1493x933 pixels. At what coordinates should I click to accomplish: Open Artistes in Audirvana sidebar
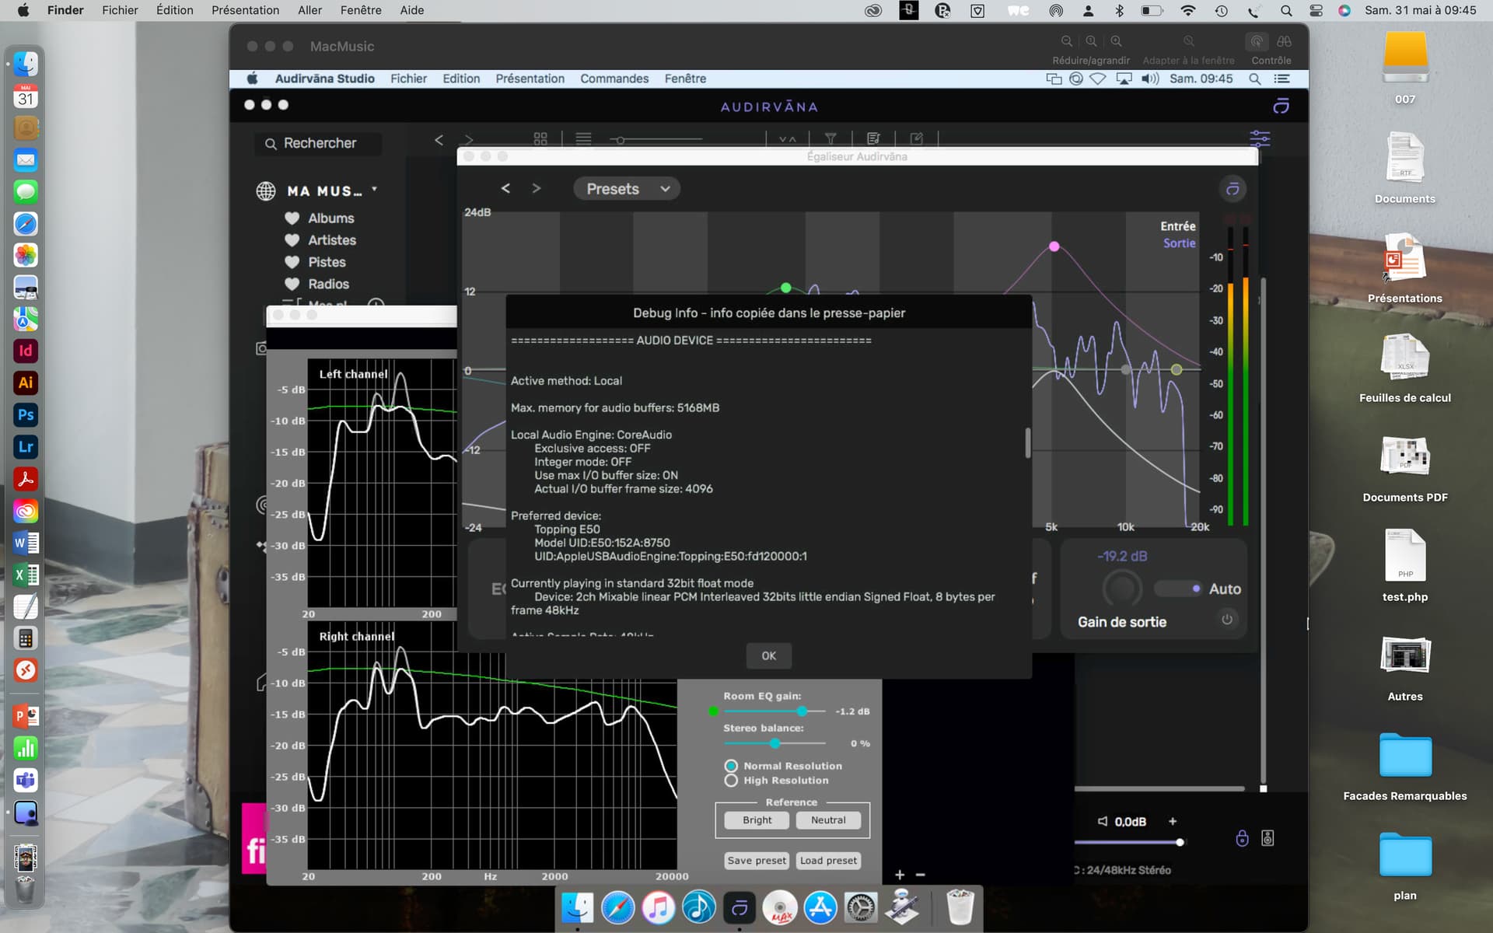pyautogui.click(x=332, y=240)
